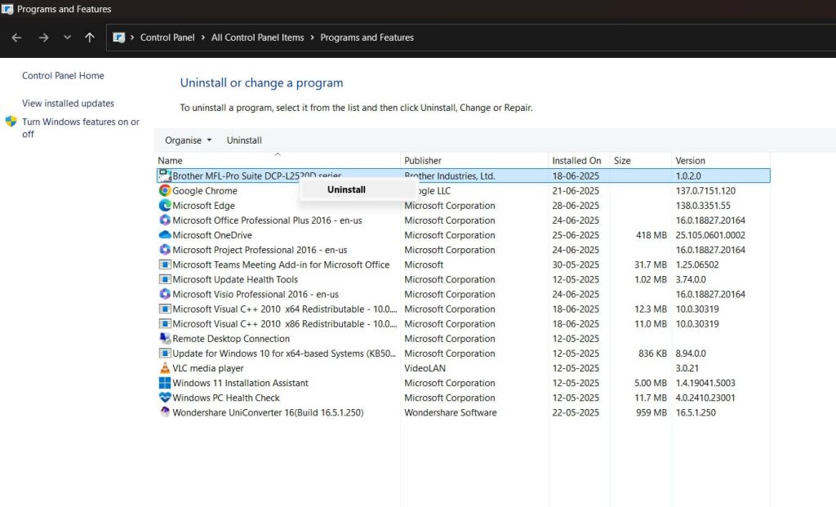Click the Microsoft OneDrive cloud icon

click(x=165, y=234)
